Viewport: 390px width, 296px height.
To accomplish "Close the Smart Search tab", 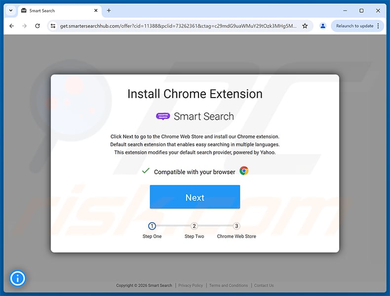I will (x=96, y=10).
